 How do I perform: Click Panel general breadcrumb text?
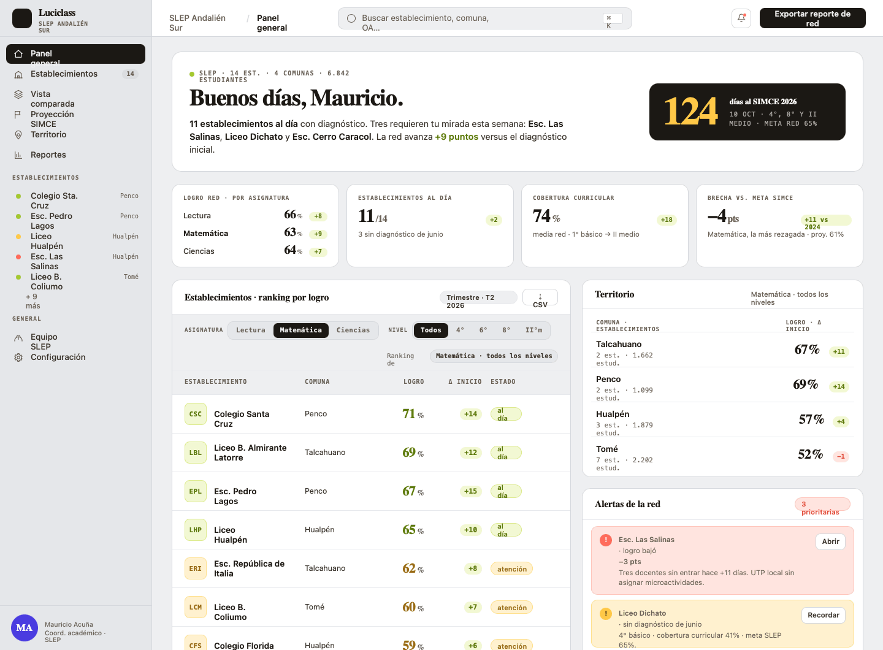[x=272, y=23]
